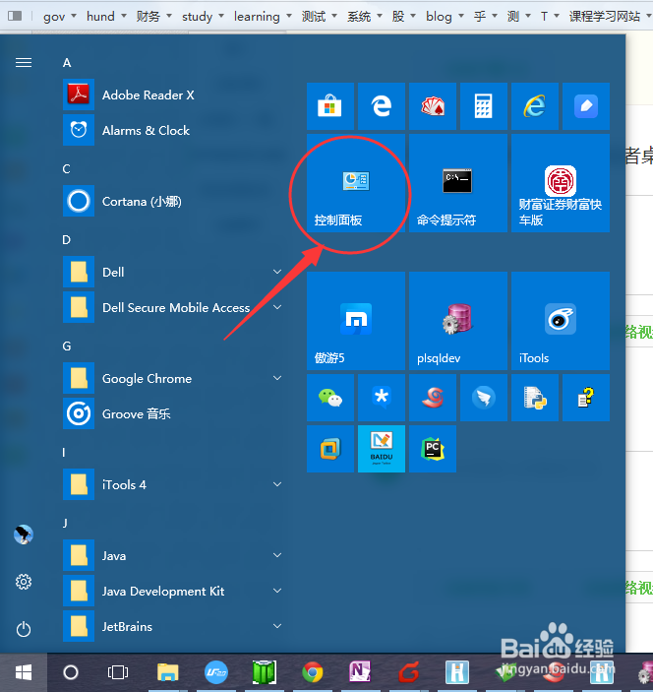Expand Java Development Kit folder
653x692 pixels.
(174, 591)
